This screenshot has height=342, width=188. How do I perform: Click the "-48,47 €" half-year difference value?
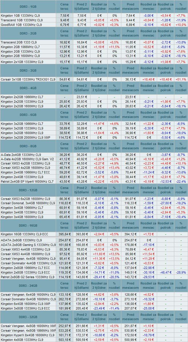(165, 272)
